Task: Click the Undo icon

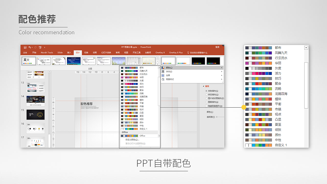Action: pyautogui.click(x=30, y=47)
